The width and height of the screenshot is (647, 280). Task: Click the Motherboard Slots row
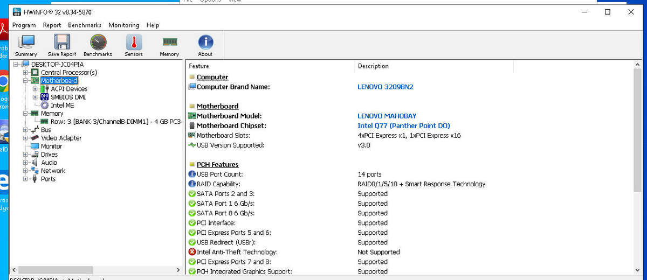pyautogui.click(x=410, y=135)
